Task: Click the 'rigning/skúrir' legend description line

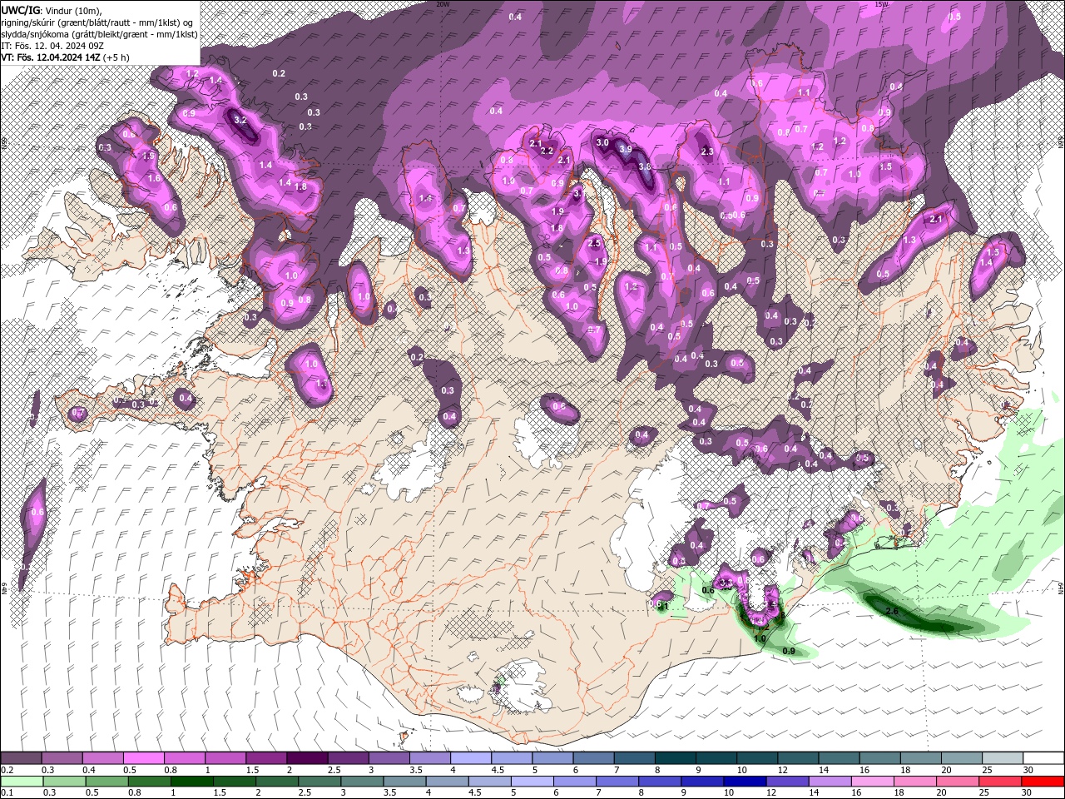Action: (x=98, y=22)
